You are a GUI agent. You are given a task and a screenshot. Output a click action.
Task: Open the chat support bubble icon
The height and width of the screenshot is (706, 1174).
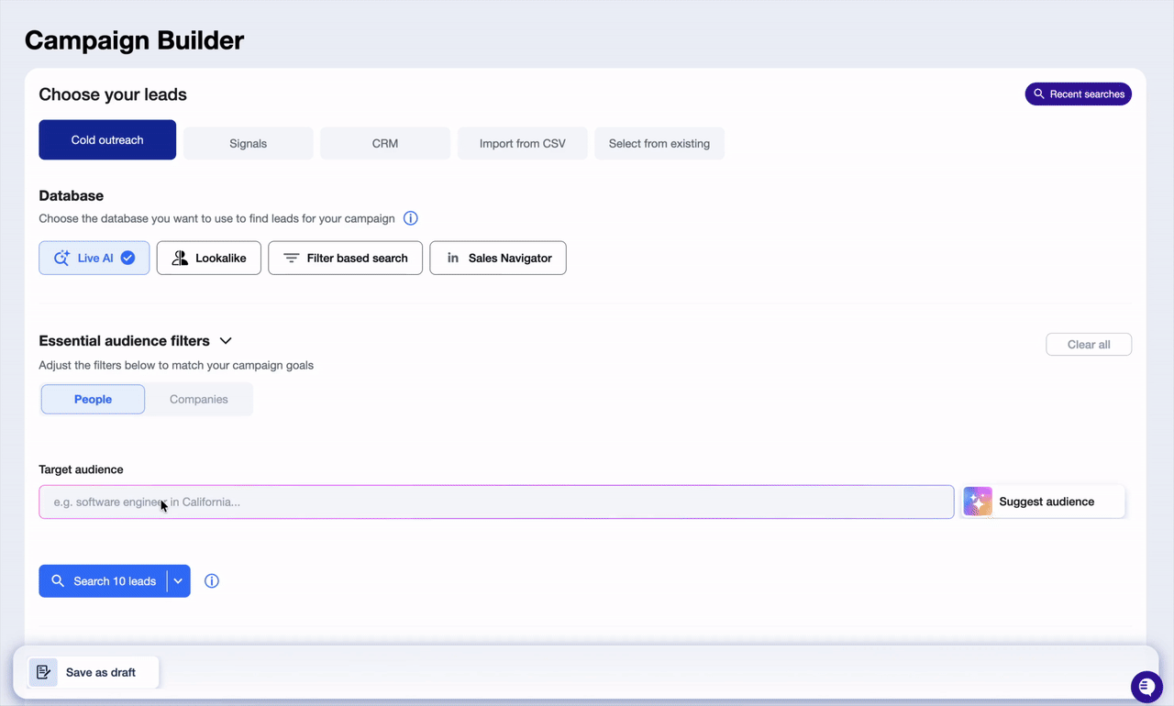(x=1146, y=686)
